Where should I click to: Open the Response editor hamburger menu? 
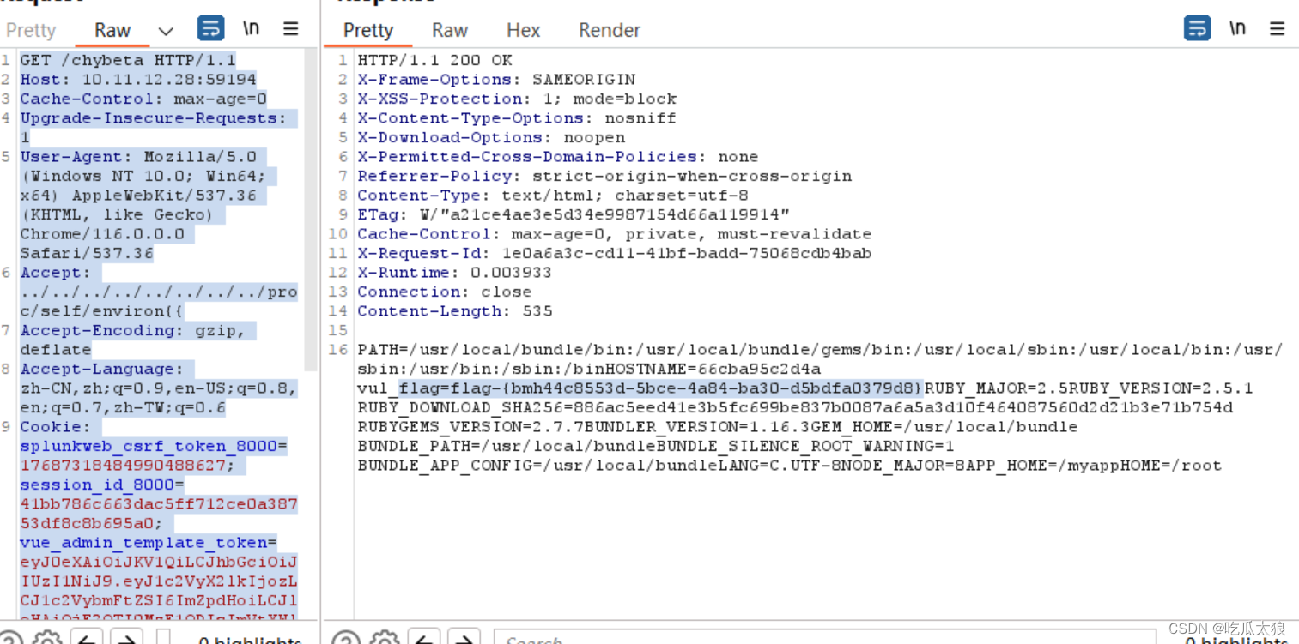pos(1277,28)
